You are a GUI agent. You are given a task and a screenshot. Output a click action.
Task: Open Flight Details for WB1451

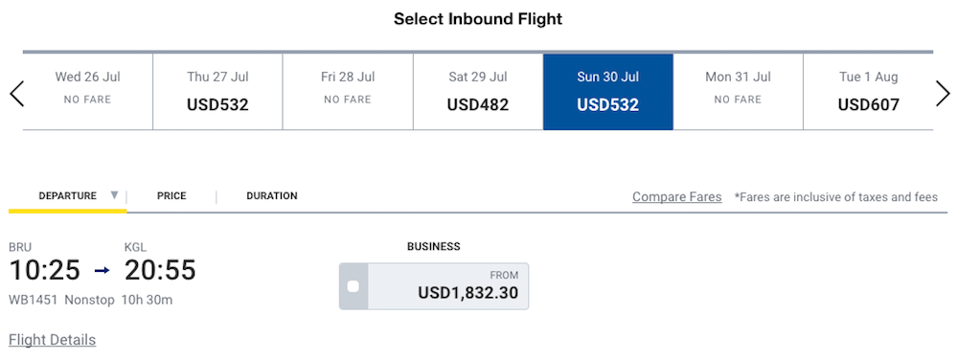point(52,340)
